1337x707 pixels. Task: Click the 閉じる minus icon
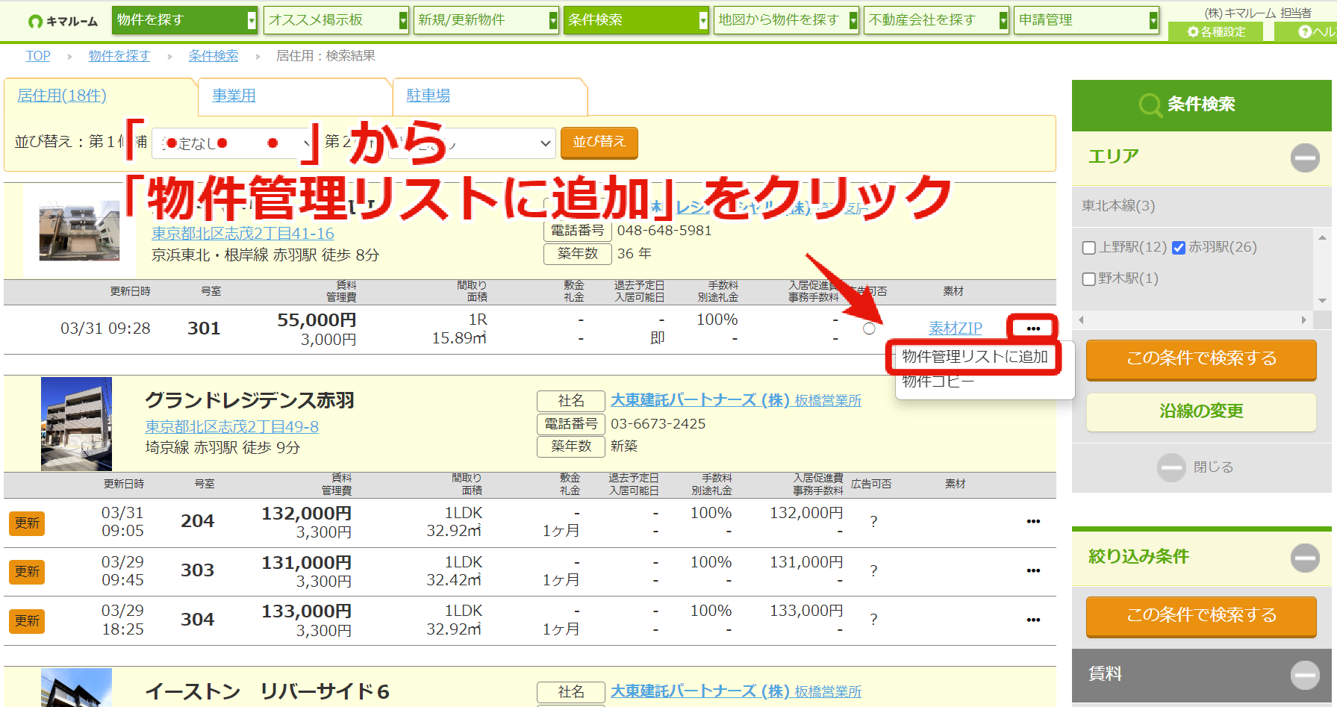click(1171, 467)
